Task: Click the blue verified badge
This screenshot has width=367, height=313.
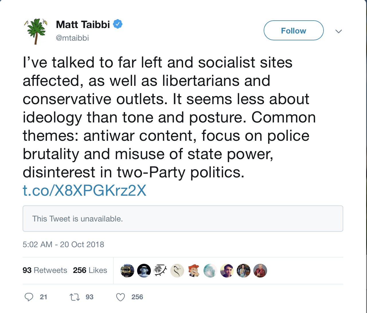Action: click(118, 24)
